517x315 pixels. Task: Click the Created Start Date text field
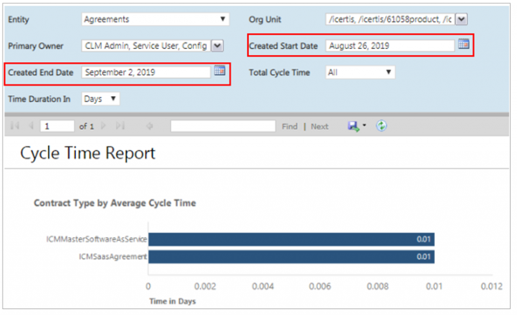click(389, 46)
